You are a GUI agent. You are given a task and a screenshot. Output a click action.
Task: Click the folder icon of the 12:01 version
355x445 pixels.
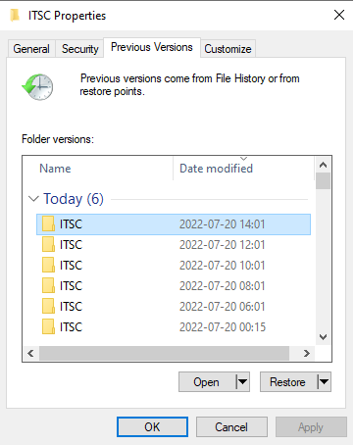(48, 245)
